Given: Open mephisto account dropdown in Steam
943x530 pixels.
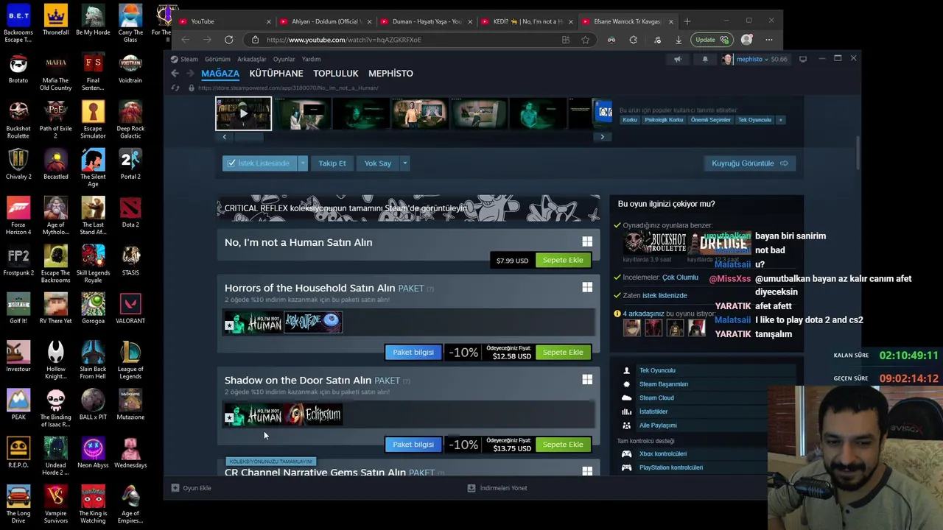Looking at the screenshot, I should click(x=754, y=59).
